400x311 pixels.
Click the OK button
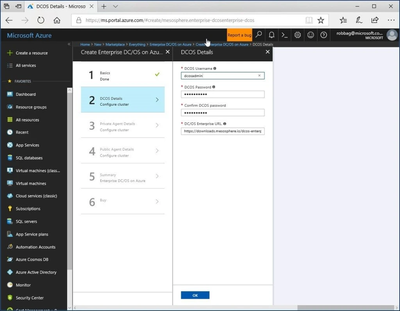pyautogui.click(x=195, y=295)
